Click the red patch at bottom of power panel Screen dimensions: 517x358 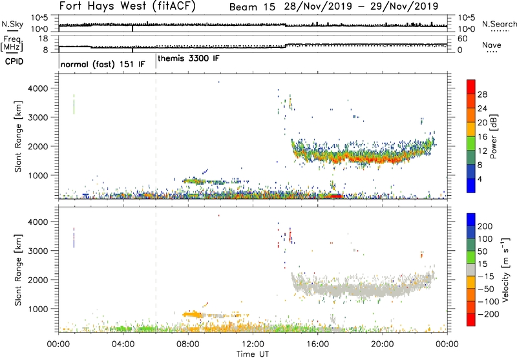pos(336,196)
